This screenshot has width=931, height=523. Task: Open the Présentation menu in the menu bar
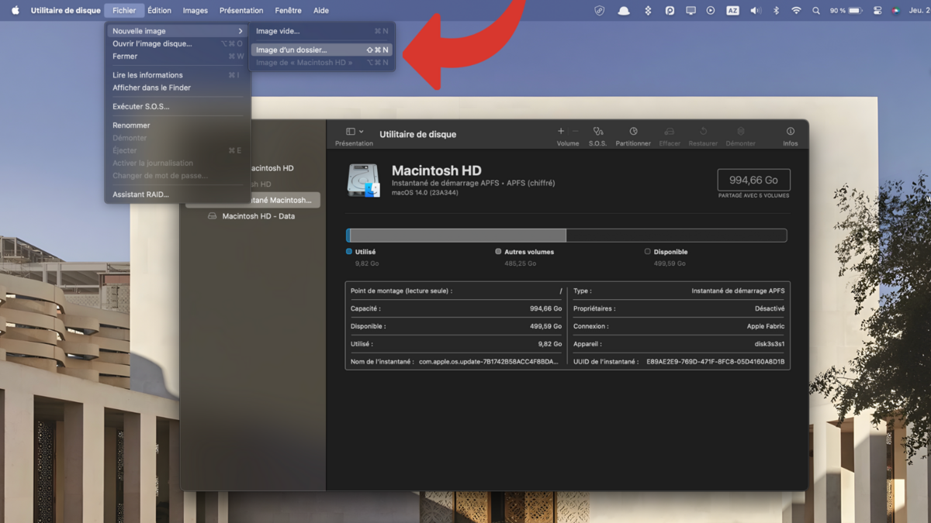[x=241, y=11]
